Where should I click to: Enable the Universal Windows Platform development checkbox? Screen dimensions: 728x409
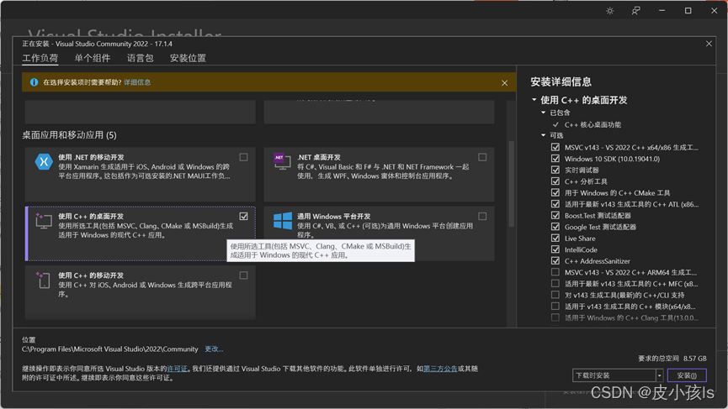(x=482, y=217)
